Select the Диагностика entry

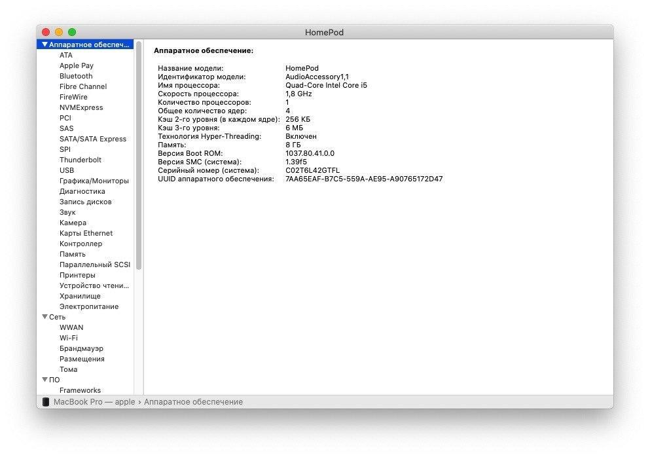pyautogui.click(x=82, y=191)
